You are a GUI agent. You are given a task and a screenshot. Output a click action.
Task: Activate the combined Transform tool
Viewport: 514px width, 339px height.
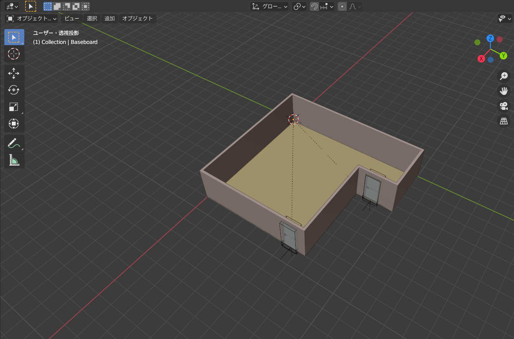click(14, 124)
